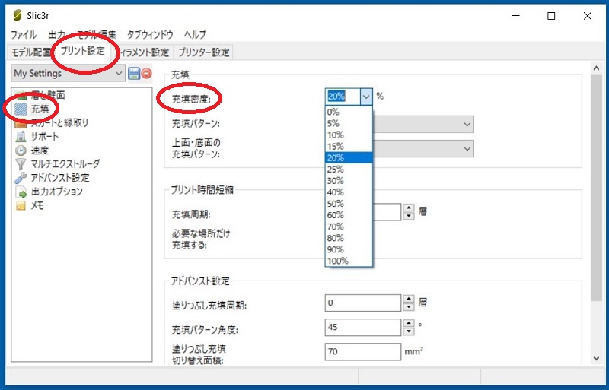Click the scrollbar up arrow
The height and width of the screenshot is (390, 609).
pyautogui.click(x=596, y=68)
